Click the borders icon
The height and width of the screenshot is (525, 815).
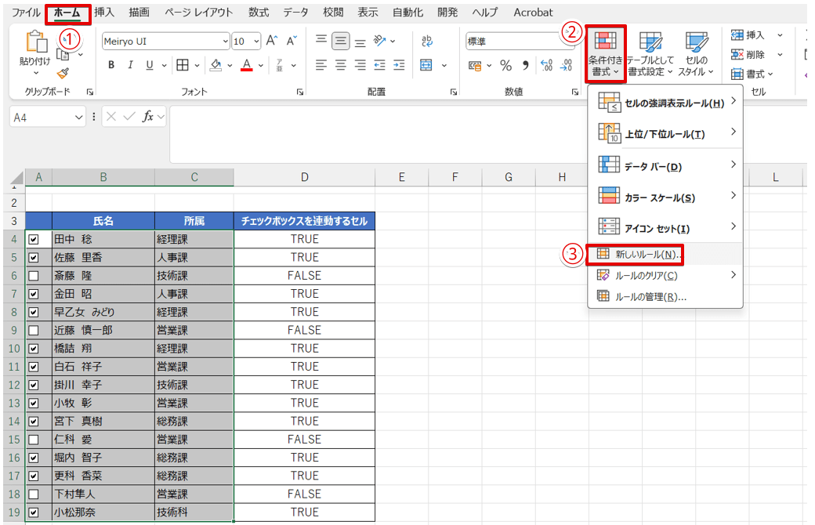point(183,65)
